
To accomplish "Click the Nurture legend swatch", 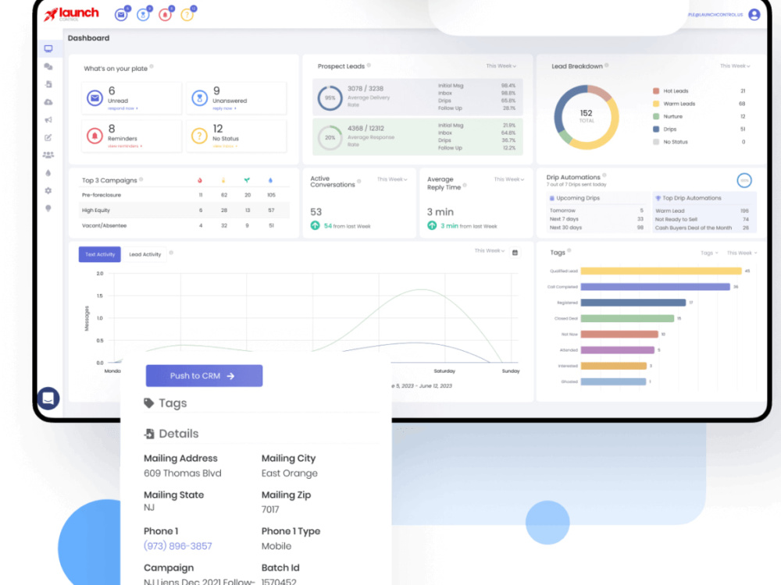I will coord(656,116).
